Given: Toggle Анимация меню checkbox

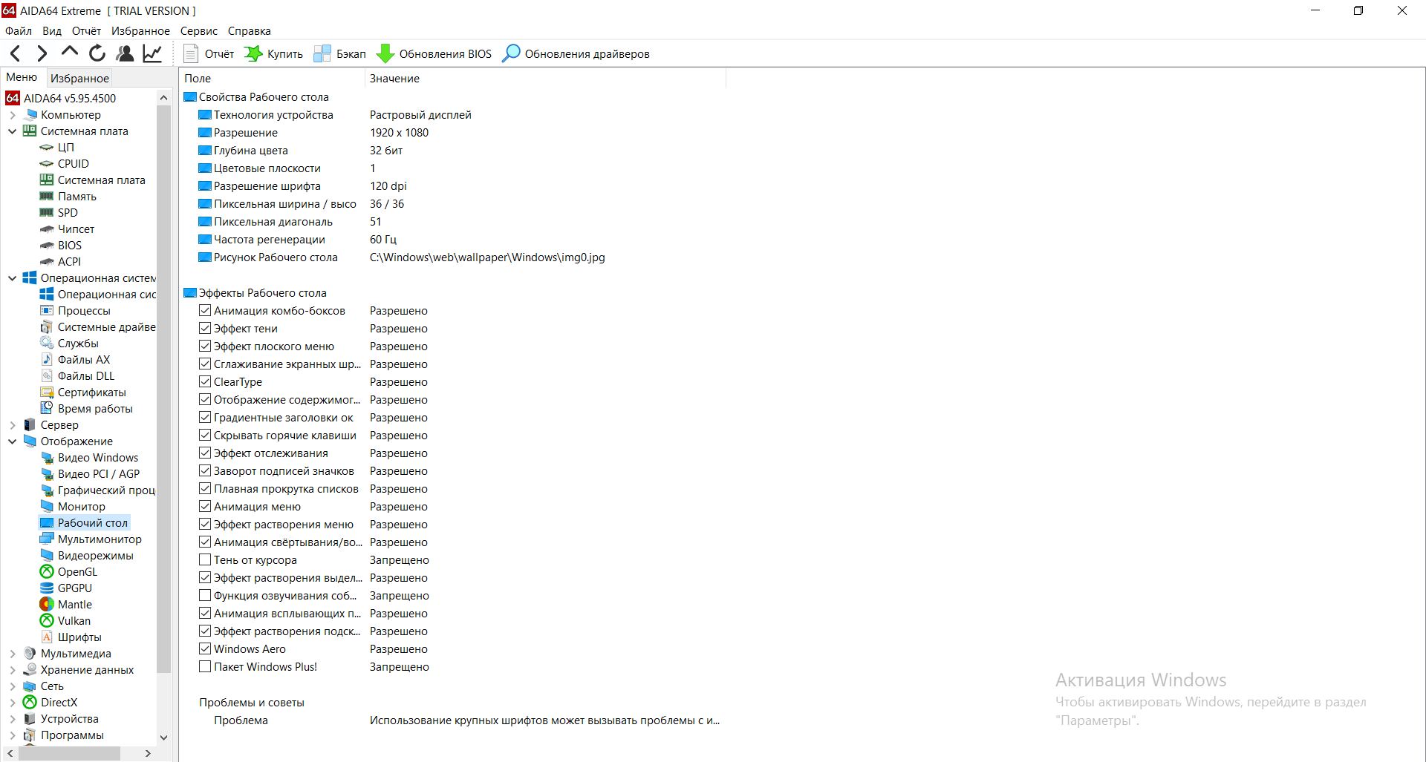Looking at the screenshot, I should [205, 506].
